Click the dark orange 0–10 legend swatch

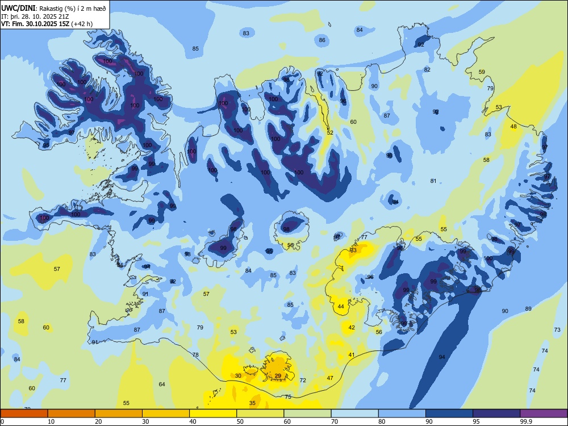tap(24, 414)
